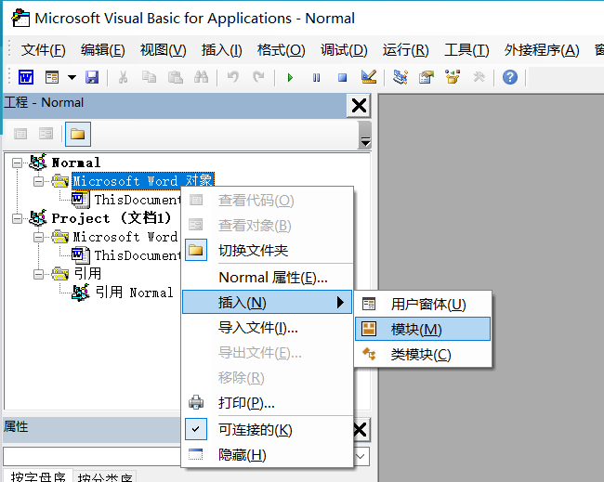Select ThisDocument under Normal project
Screen dimensions: 604x482
(138, 200)
